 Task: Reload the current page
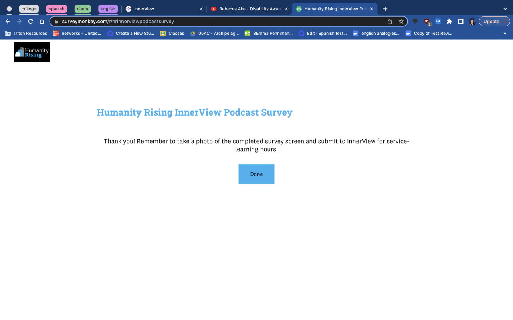pos(30,22)
